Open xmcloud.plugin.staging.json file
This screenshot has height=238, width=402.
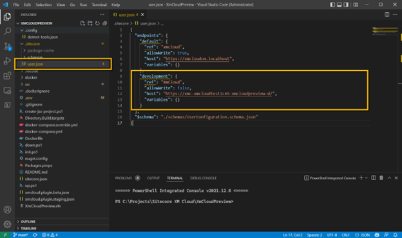click(50, 199)
